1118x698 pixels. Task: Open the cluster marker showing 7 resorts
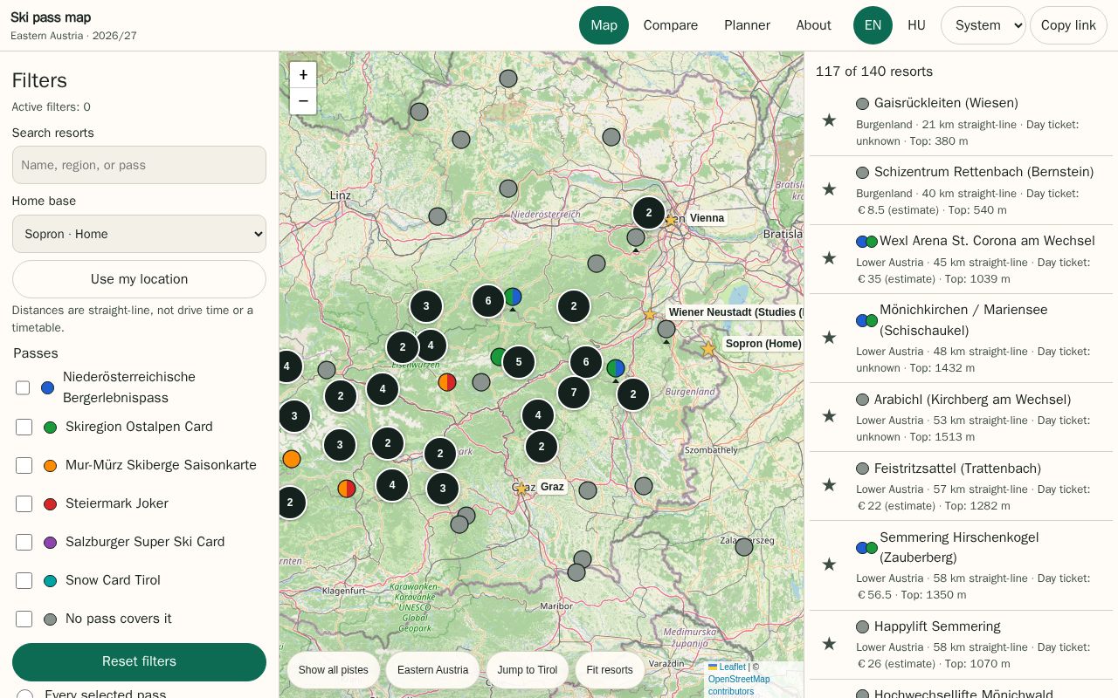click(574, 393)
